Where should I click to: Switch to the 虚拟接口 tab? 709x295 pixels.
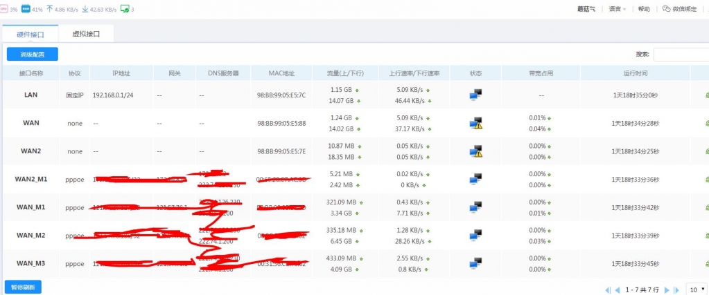[86, 33]
